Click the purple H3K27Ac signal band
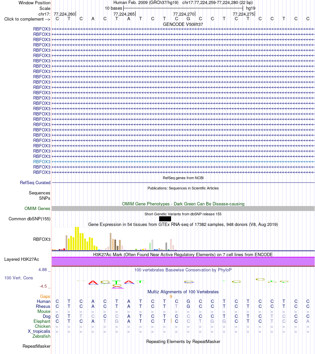 click(x=183, y=261)
